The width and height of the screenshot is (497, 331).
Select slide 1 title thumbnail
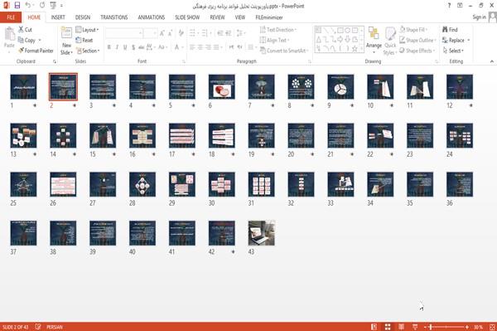pyautogui.click(x=23, y=86)
